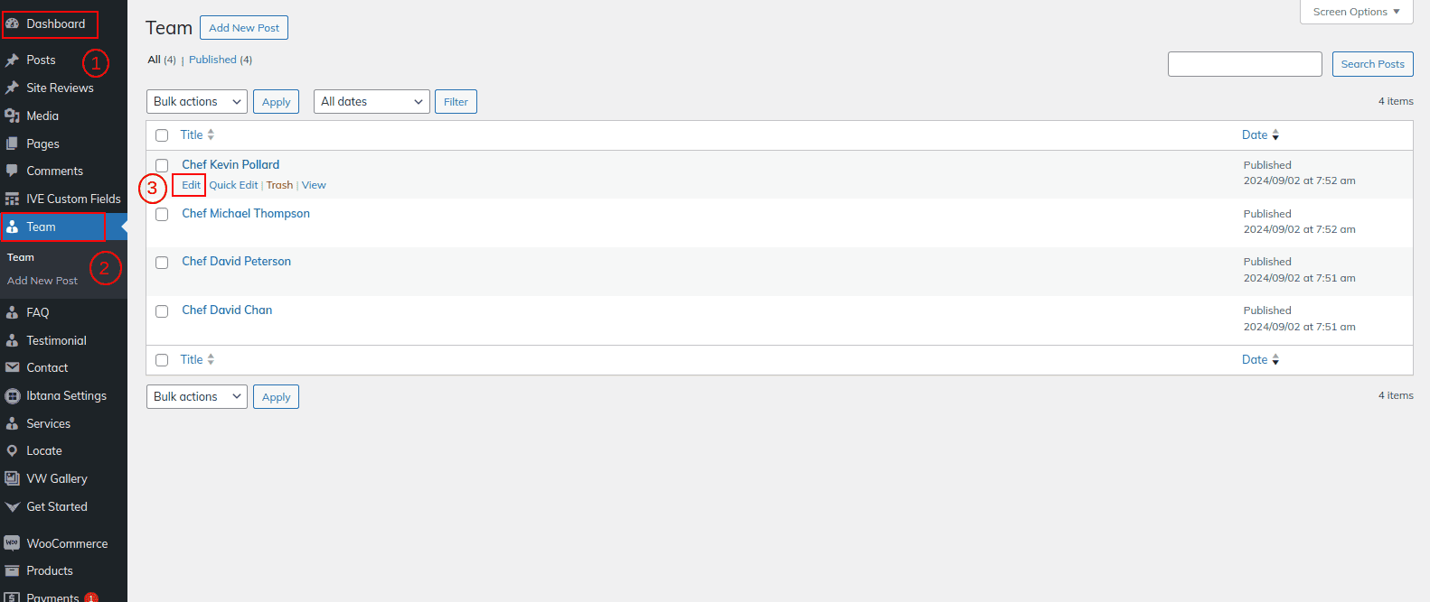Click the WooCommerce icon in sidebar

(x=12, y=543)
